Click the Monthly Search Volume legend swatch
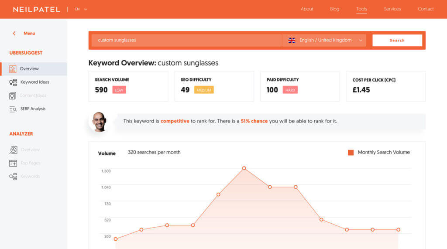This screenshot has width=447, height=249. pyautogui.click(x=351, y=153)
